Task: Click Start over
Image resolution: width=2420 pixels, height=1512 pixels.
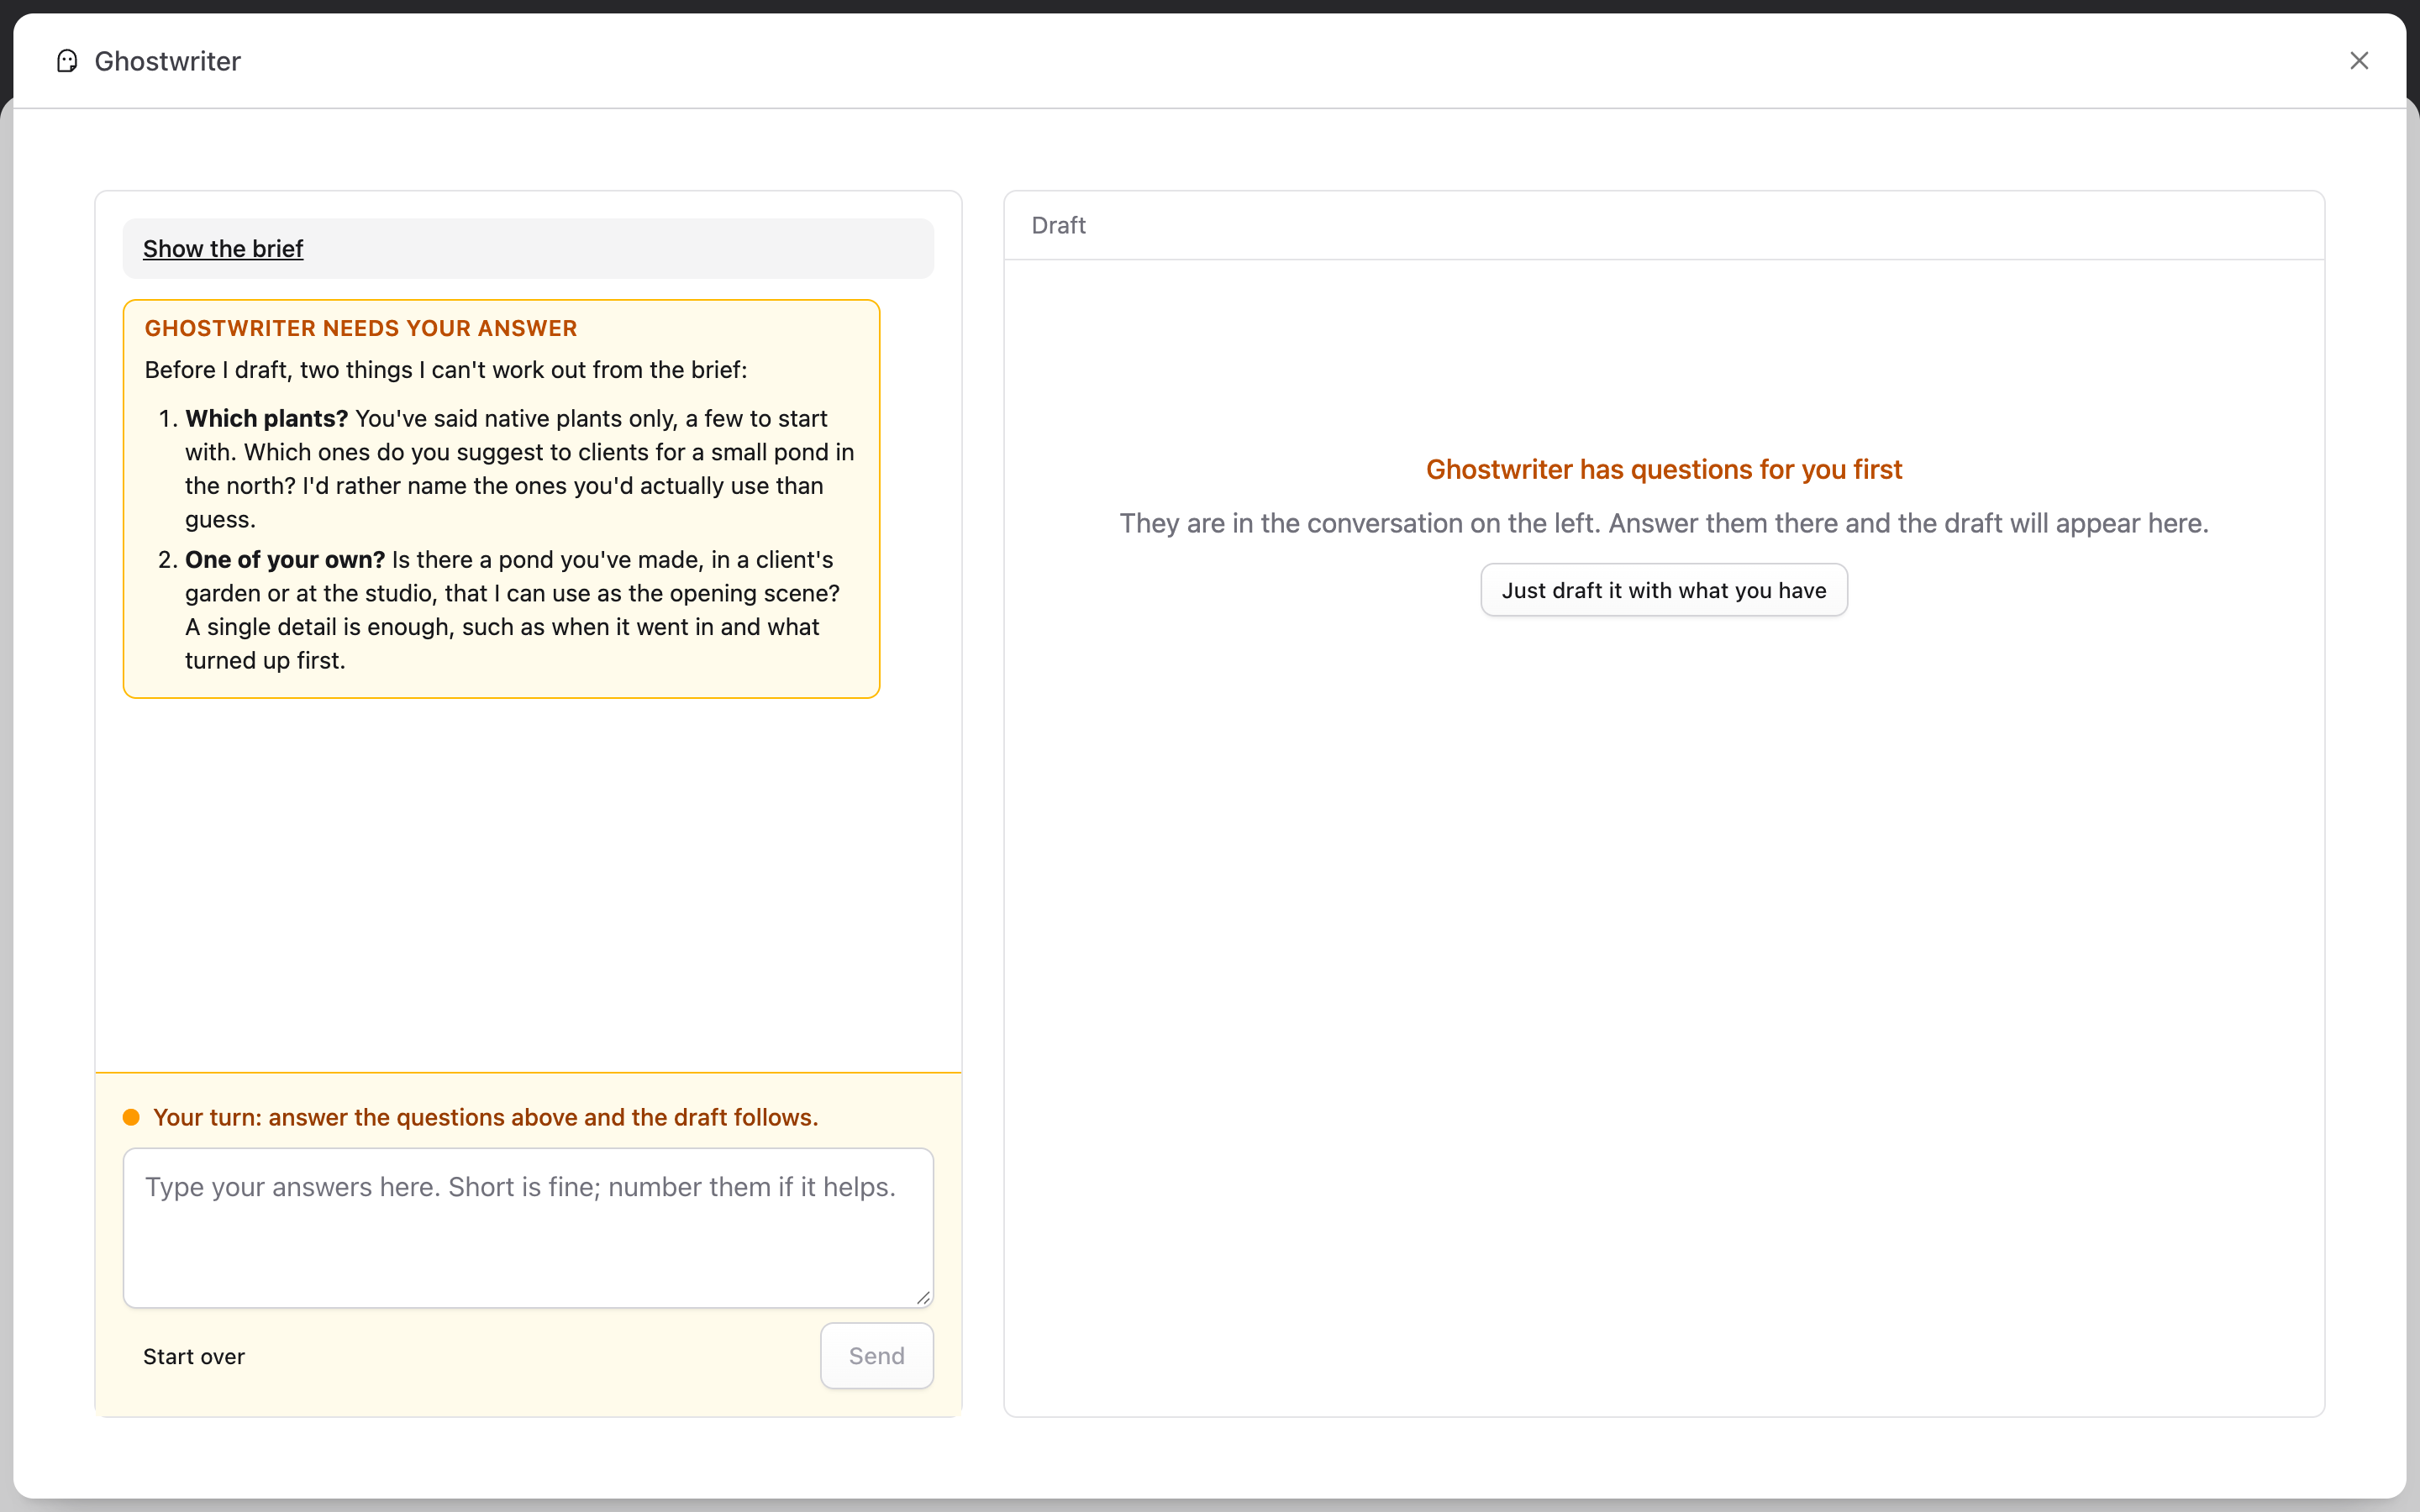Action: pos(194,1356)
